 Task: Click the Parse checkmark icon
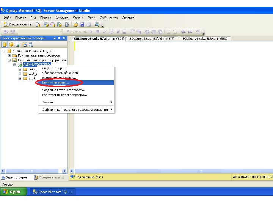105,32
